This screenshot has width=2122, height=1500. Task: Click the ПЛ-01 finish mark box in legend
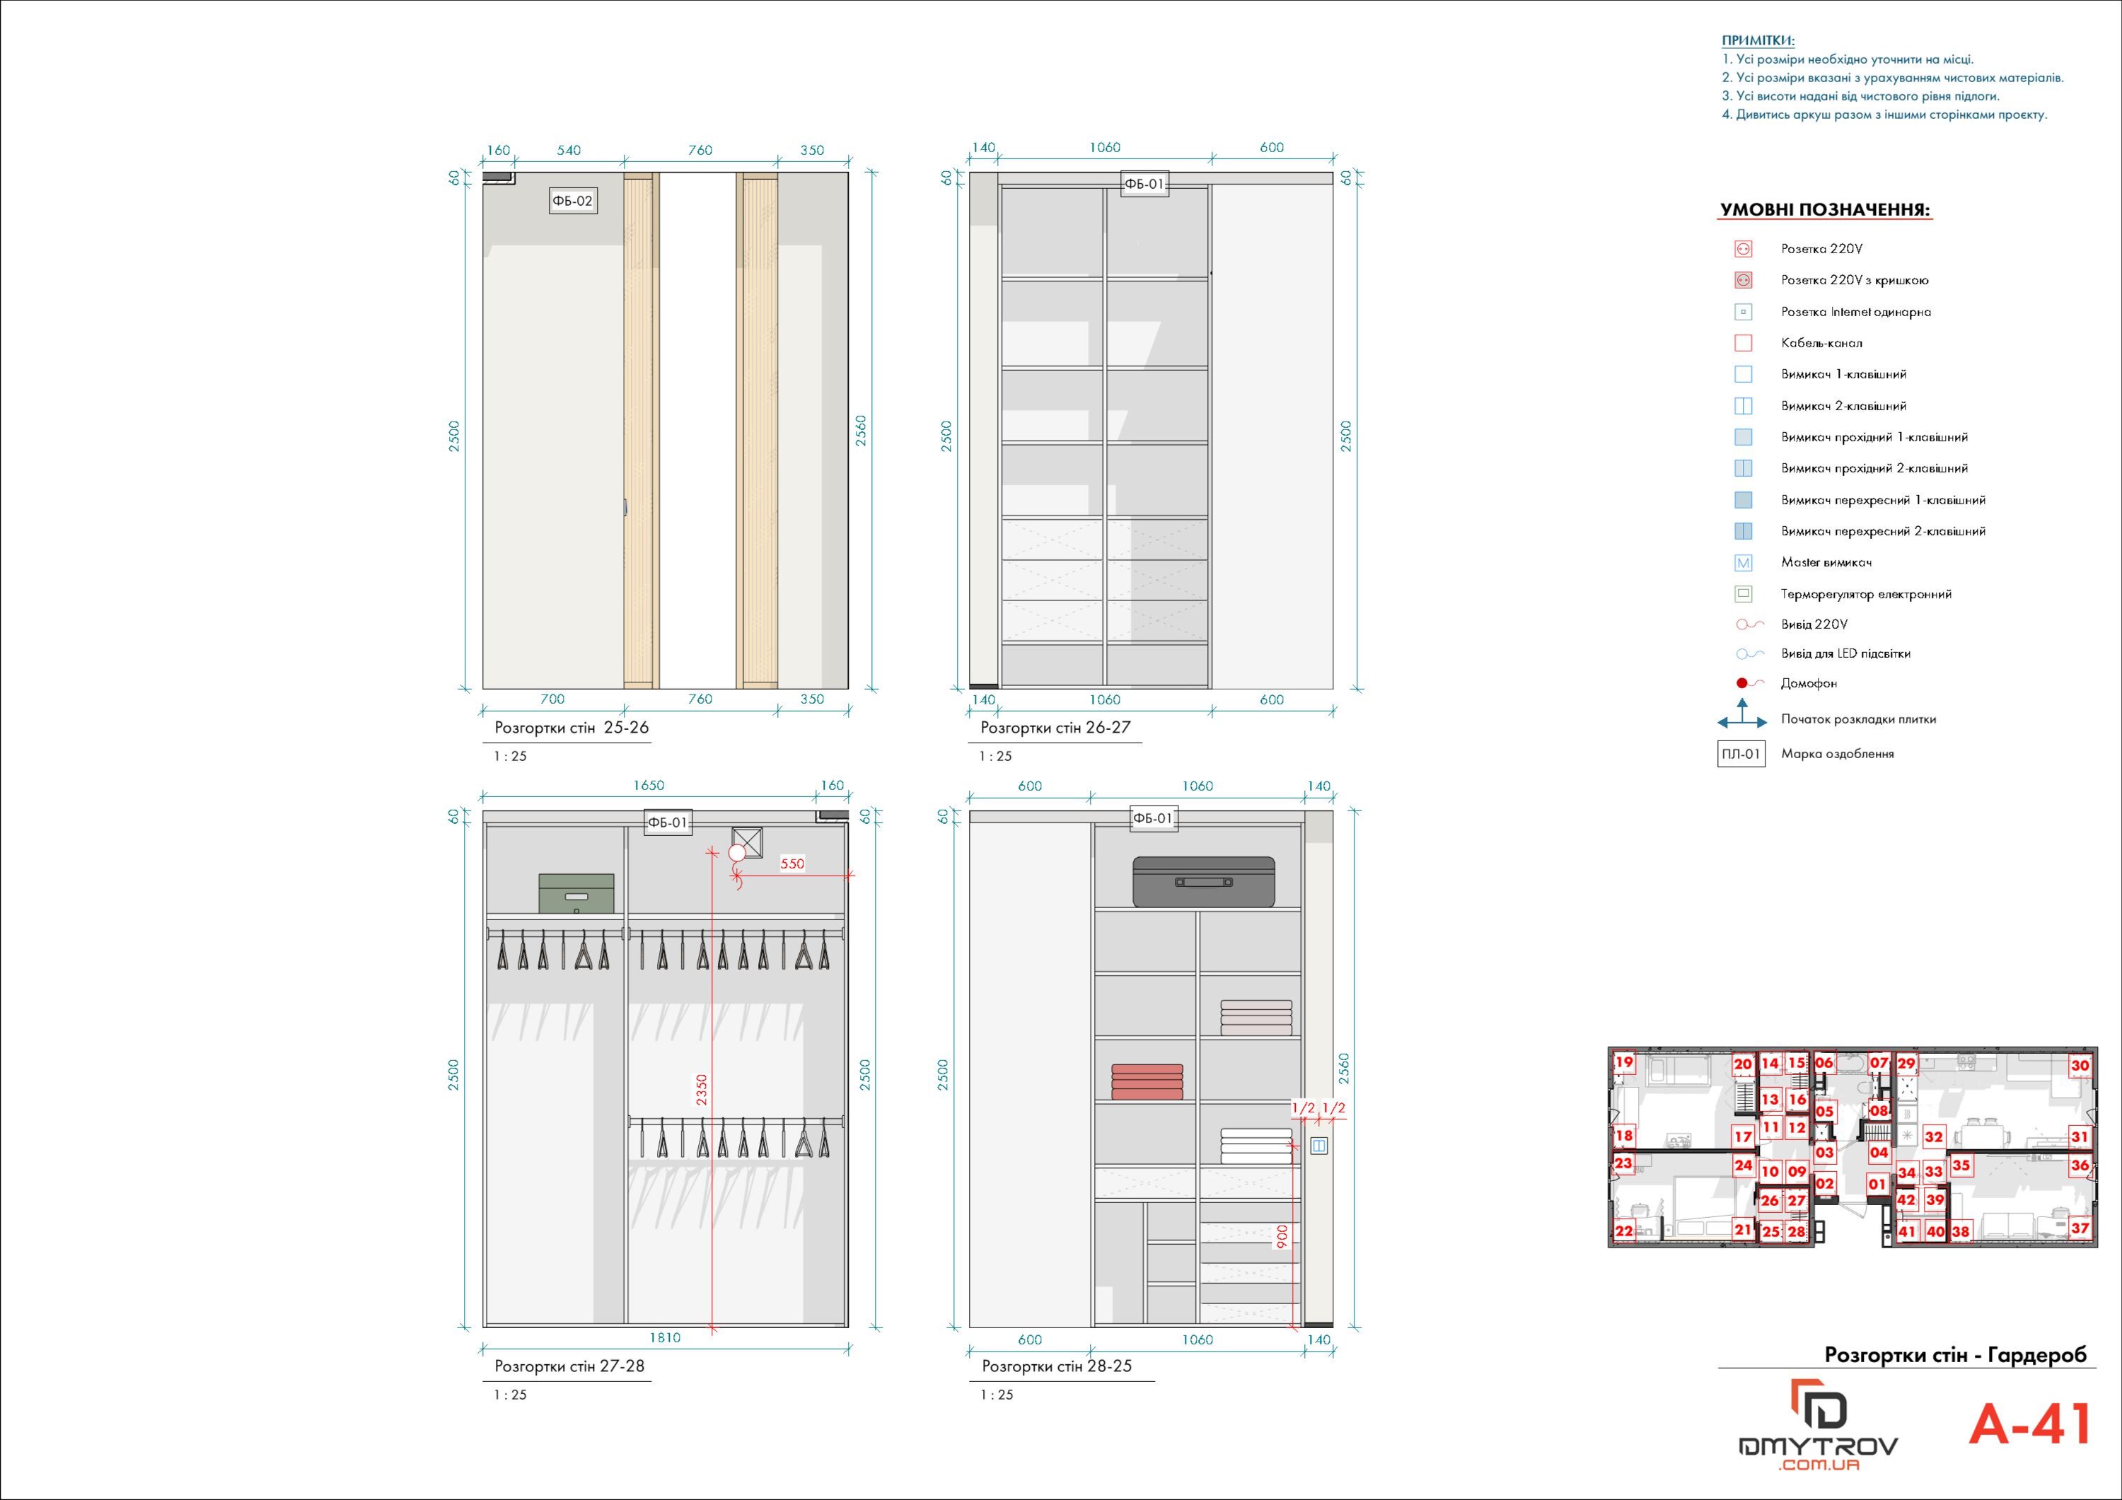click(x=1740, y=754)
